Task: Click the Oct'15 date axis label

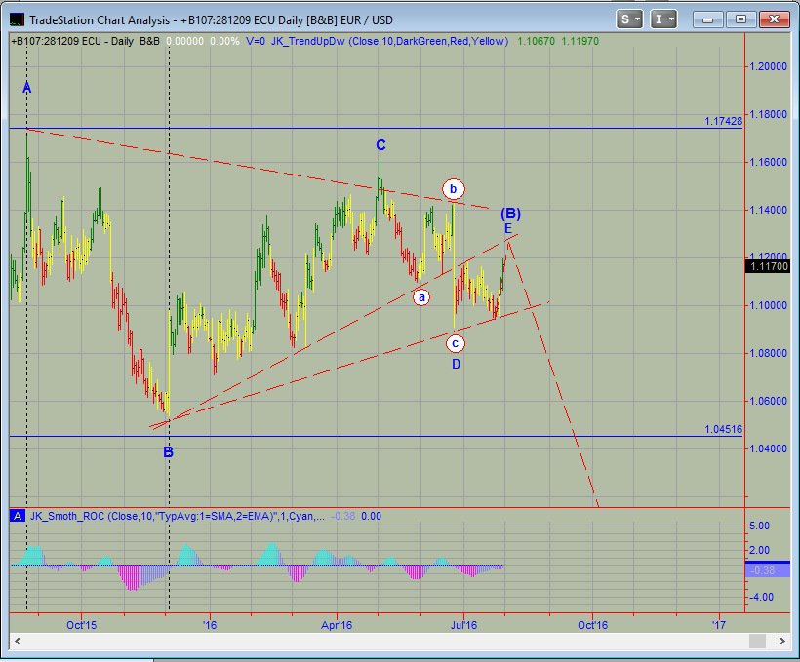Action: (x=82, y=625)
